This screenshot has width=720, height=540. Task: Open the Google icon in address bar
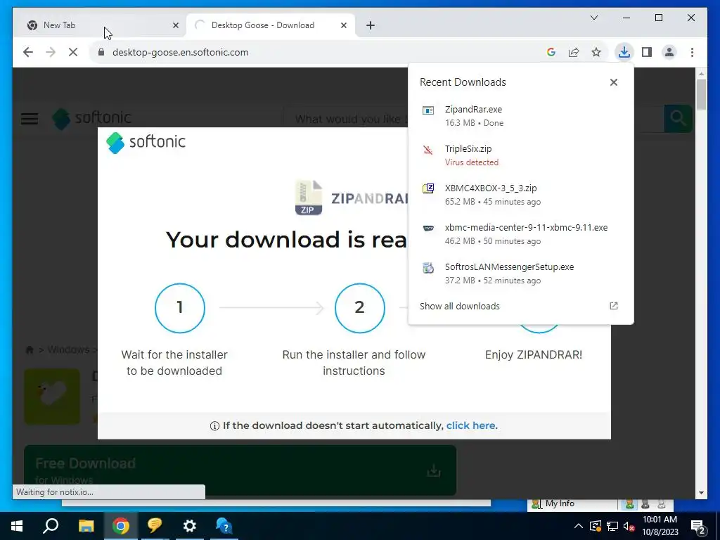pos(551,52)
